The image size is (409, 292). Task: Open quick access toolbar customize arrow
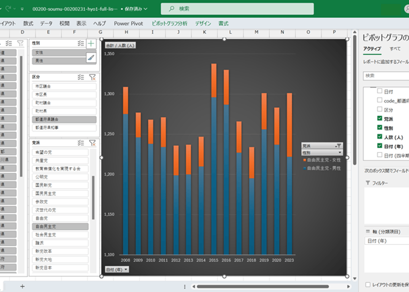(22, 9)
